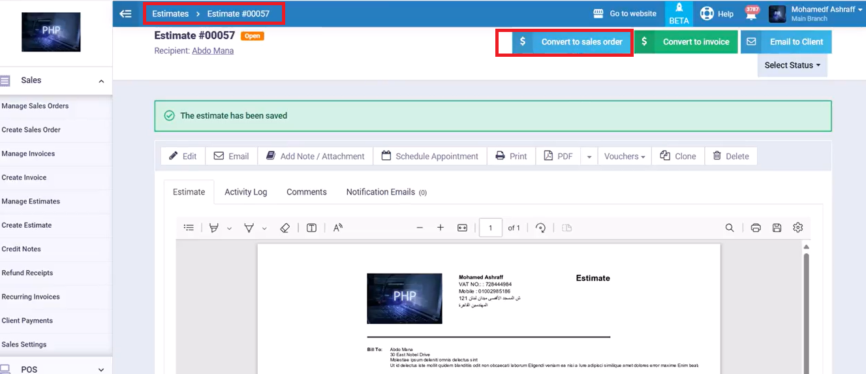Click the back arrow menu toggle icon
The image size is (866, 374).
(126, 14)
